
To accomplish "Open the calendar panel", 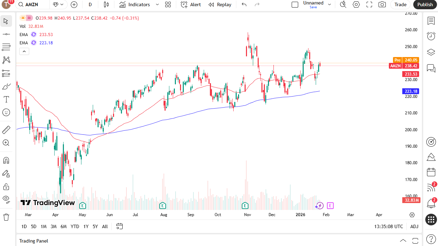I will pyautogui.click(x=431, y=172).
